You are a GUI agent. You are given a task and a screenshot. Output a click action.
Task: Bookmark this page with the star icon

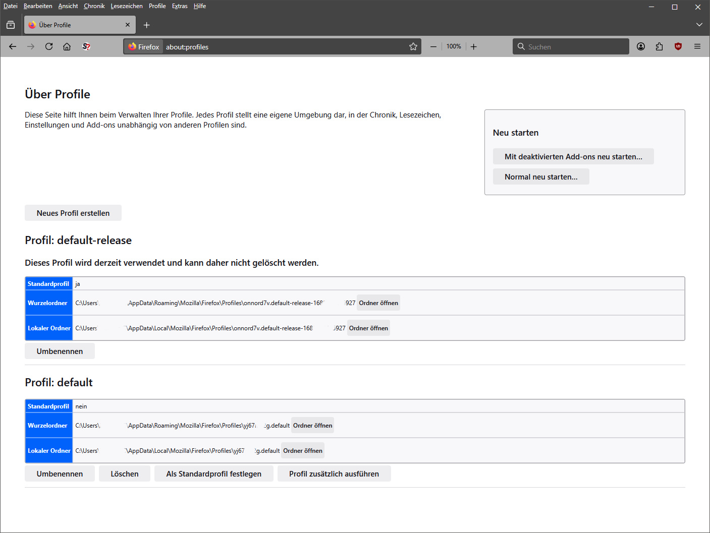tap(413, 46)
